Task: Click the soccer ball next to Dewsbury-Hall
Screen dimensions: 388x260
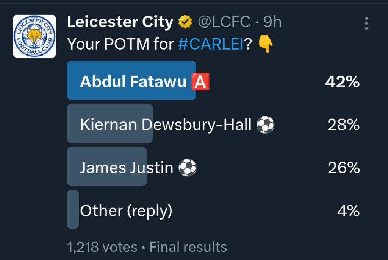Action: click(265, 124)
